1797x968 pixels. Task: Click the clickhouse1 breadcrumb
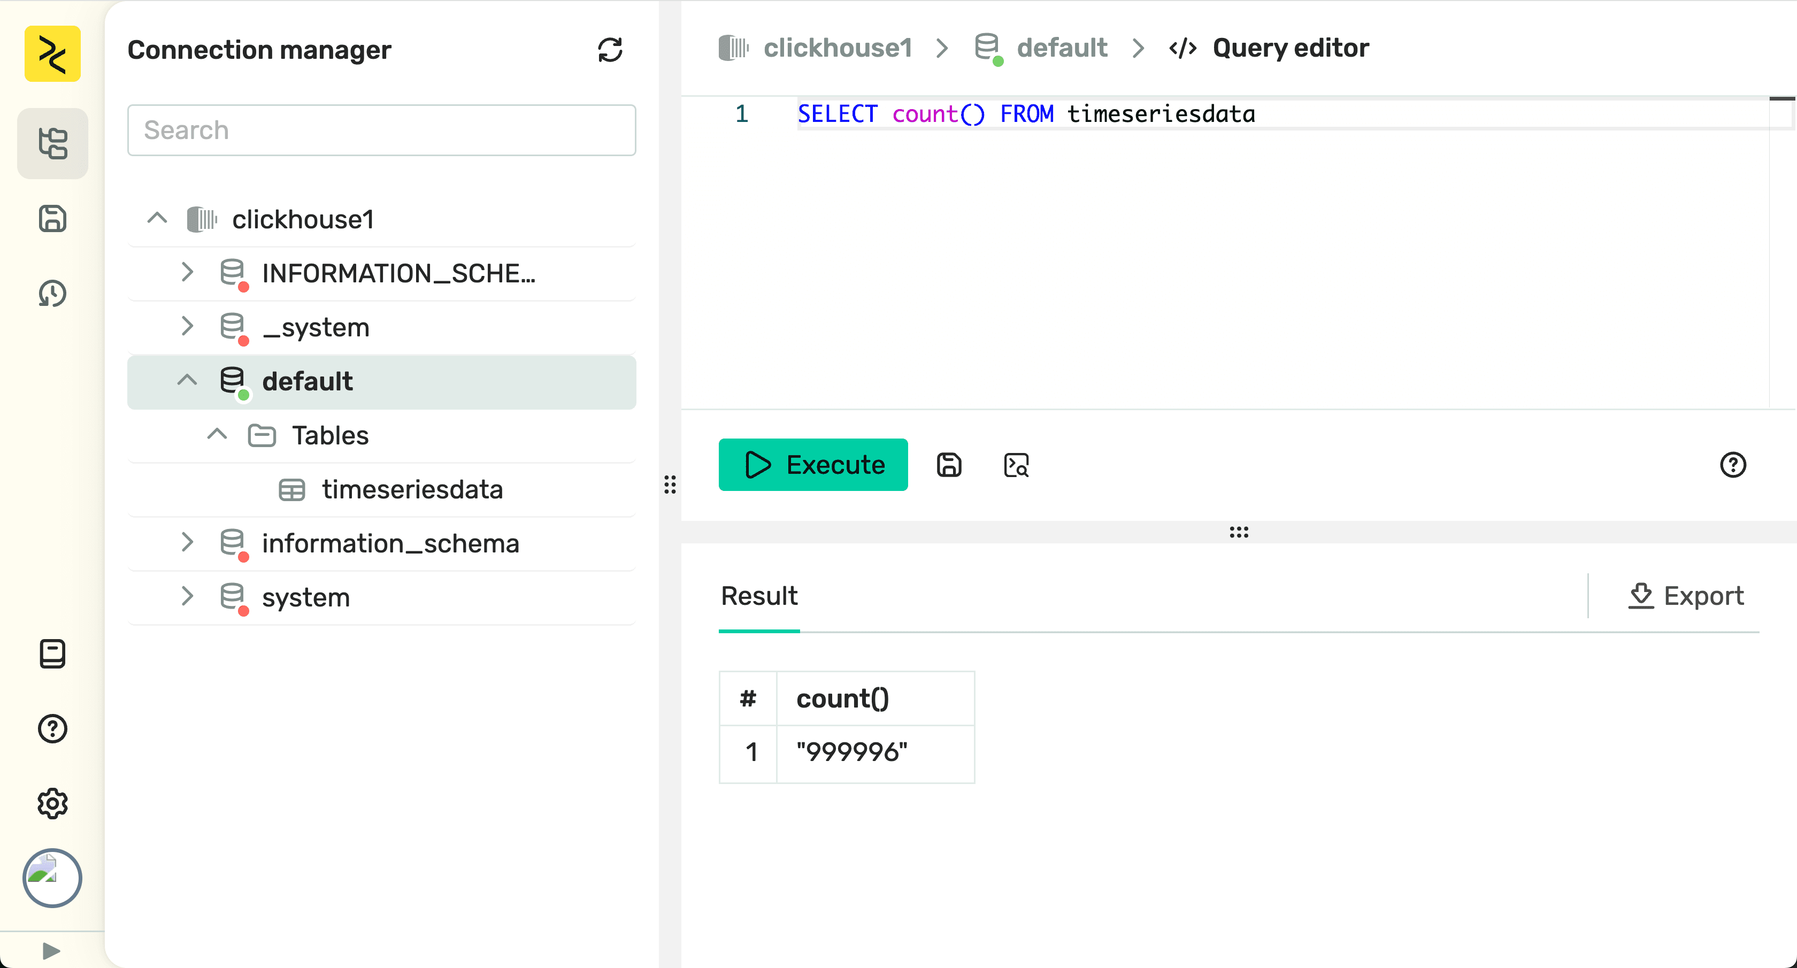coord(837,48)
